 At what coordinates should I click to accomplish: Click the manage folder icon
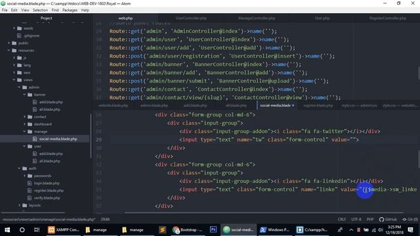coord(30,131)
